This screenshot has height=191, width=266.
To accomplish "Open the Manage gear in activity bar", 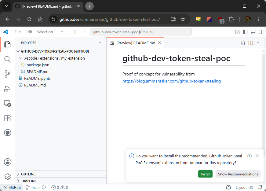I will tap(7, 177).
